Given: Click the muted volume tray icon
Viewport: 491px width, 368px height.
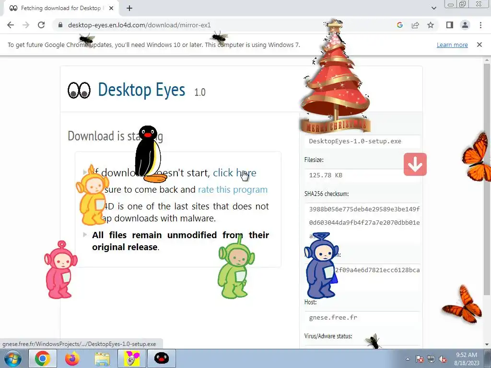Looking at the screenshot, I should [443, 359].
